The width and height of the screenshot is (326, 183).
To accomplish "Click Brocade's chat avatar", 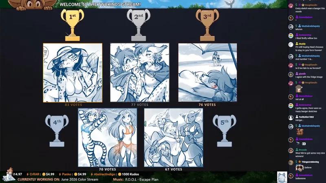I will [x=291, y=150].
